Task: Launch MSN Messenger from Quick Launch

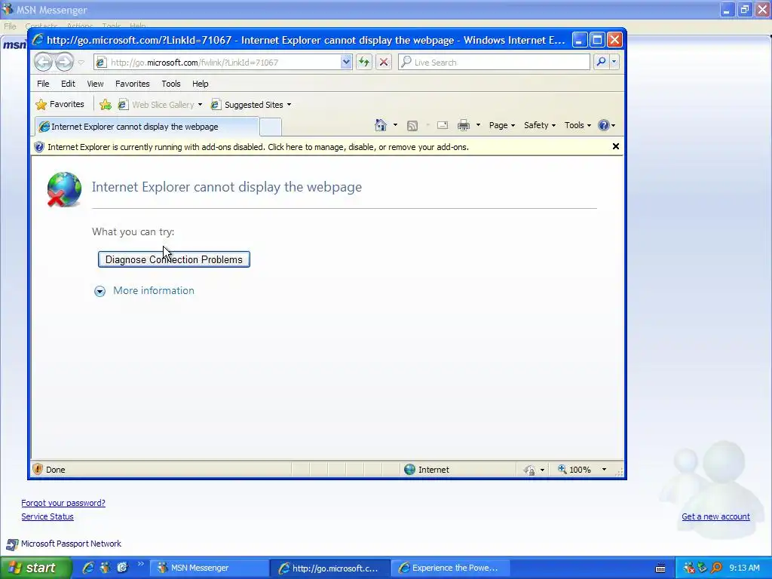Action: click(105, 568)
